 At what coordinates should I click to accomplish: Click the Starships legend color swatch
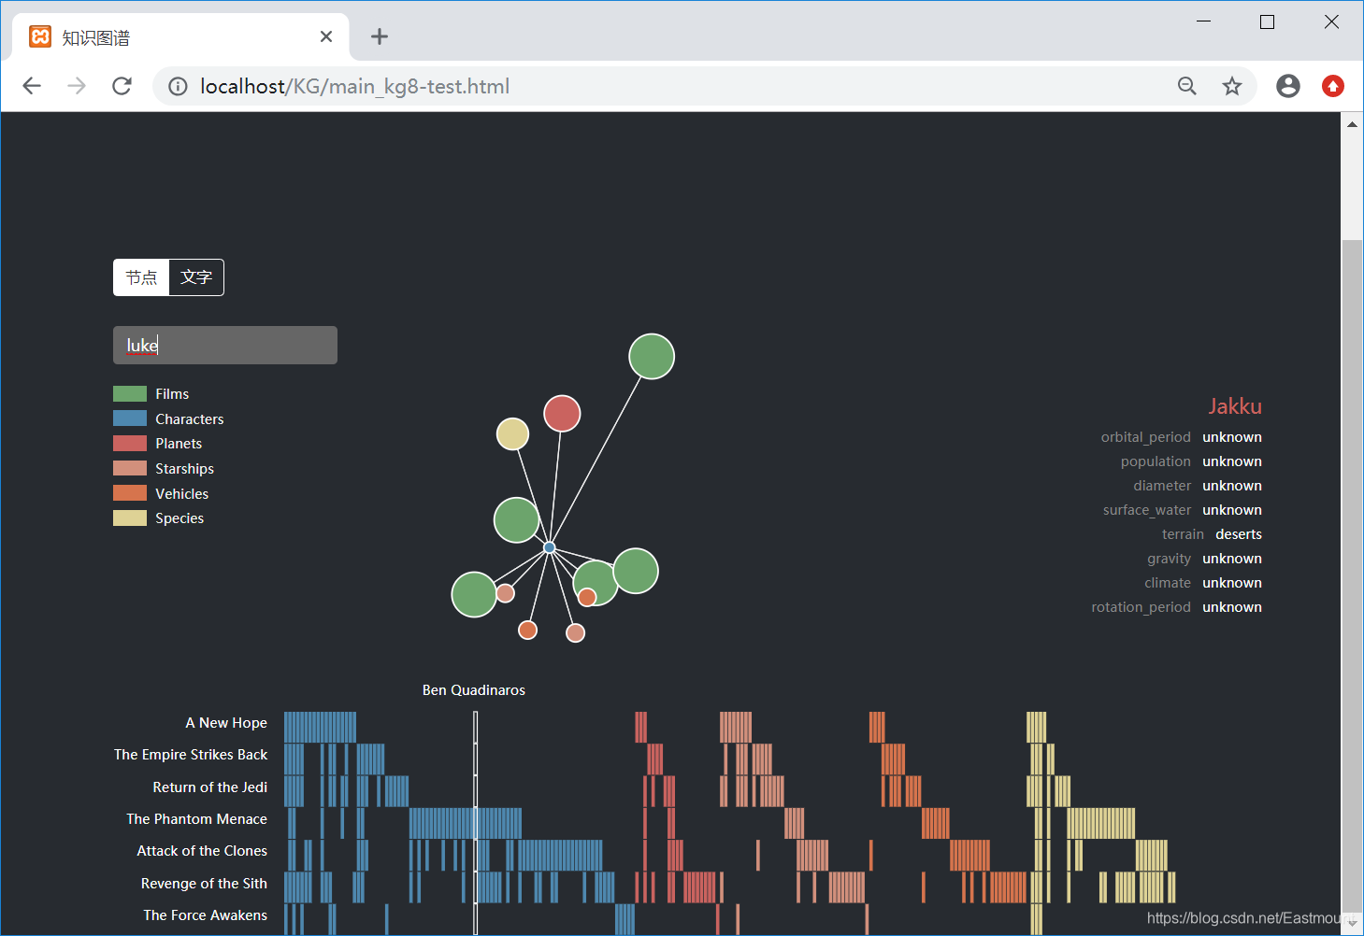click(x=130, y=468)
